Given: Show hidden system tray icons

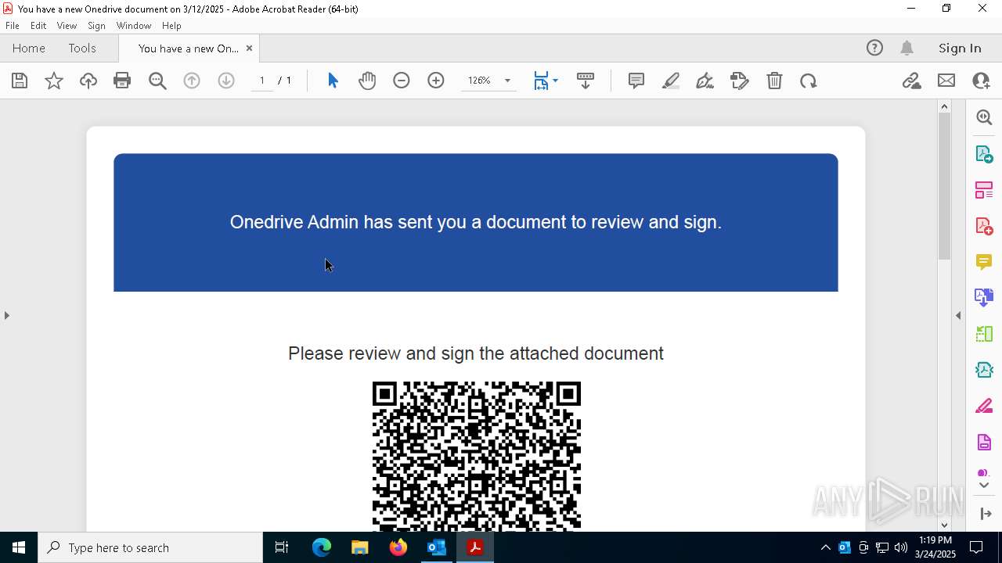Looking at the screenshot, I should point(825,547).
